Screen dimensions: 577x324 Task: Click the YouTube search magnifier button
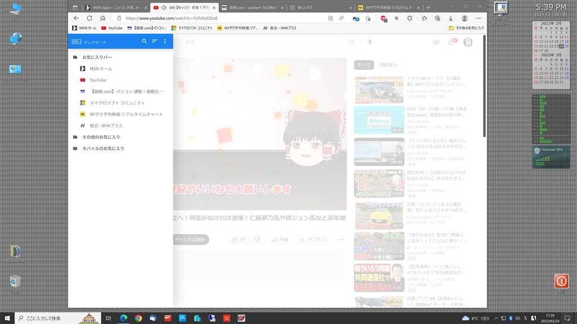(352, 42)
